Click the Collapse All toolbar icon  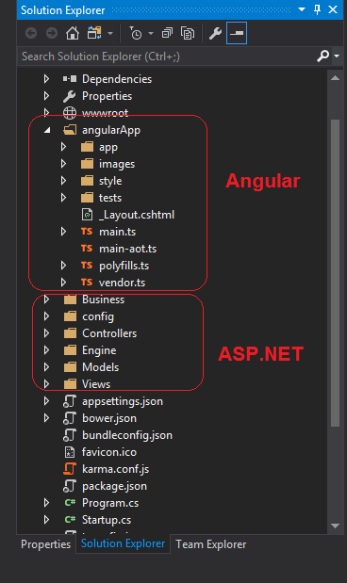point(167,34)
